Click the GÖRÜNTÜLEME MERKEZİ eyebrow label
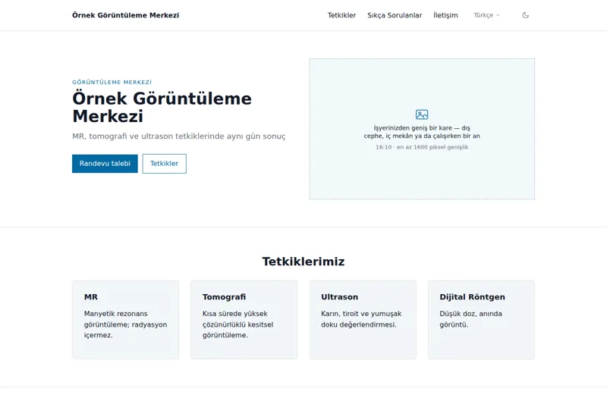The width and height of the screenshot is (607, 404). coord(112,82)
